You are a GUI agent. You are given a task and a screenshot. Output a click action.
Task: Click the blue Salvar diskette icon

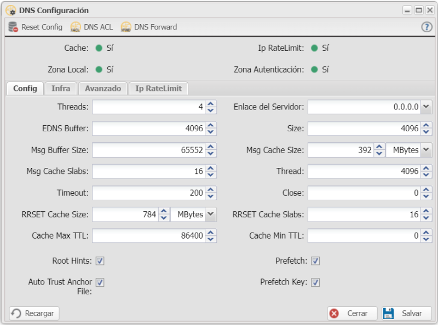click(x=389, y=313)
